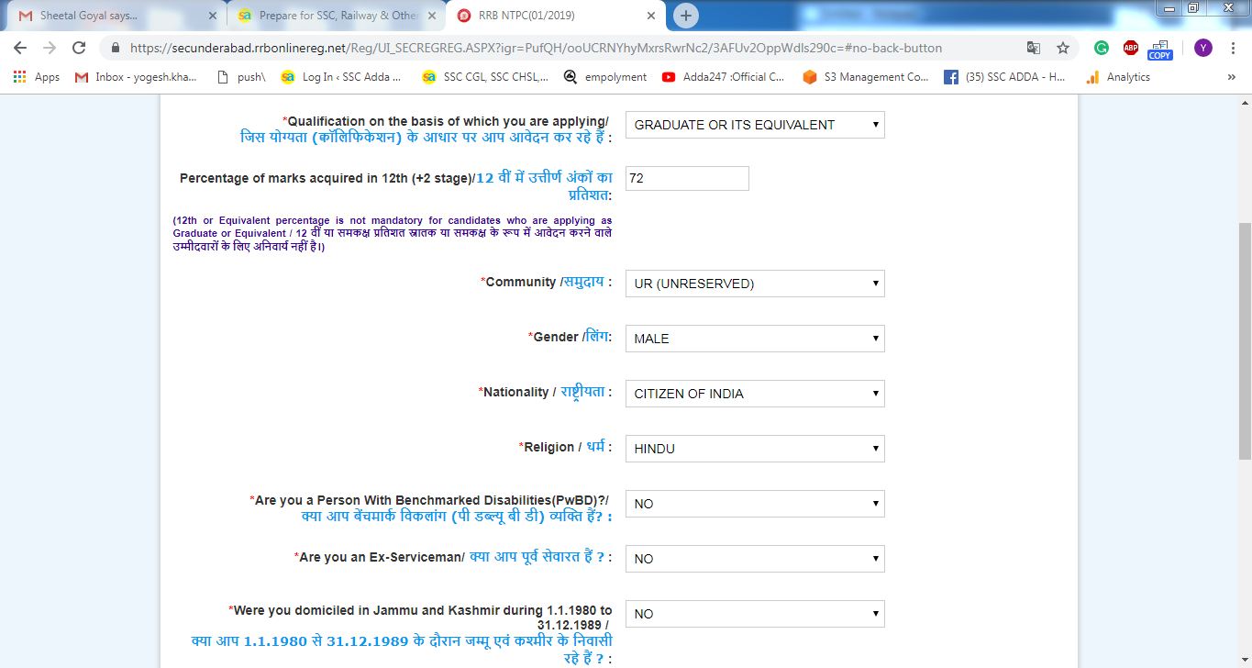Open the Analytics bookmark
The image size is (1252, 668).
1118,77
